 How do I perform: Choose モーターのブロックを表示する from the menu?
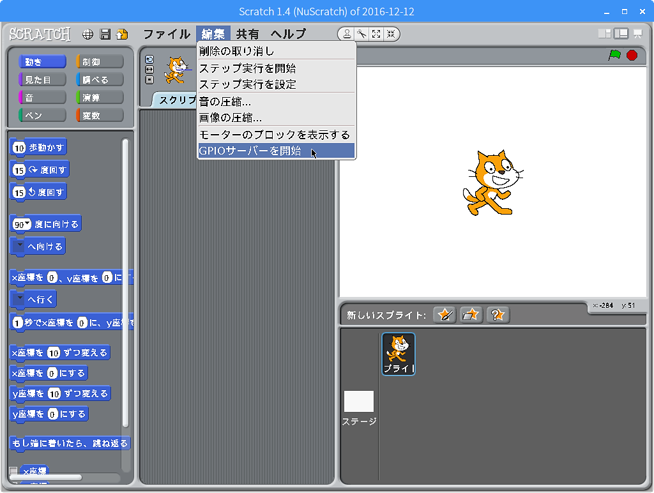coord(276,135)
